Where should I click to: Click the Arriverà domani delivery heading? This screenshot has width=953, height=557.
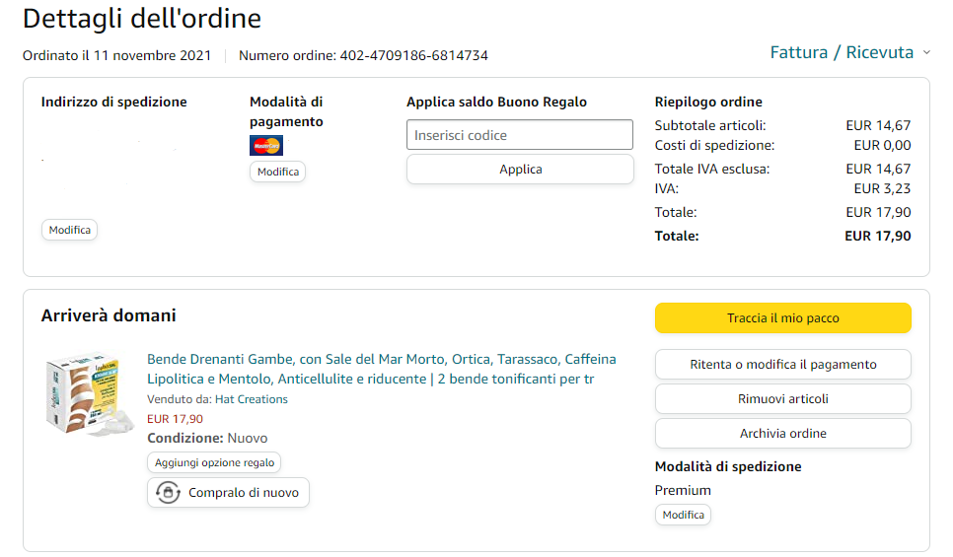click(109, 315)
